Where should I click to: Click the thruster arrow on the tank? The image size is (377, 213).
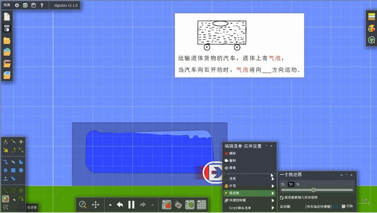click(216, 172)
